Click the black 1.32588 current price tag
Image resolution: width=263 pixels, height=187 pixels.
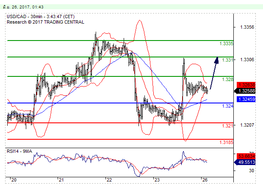(x=245, y=91)
